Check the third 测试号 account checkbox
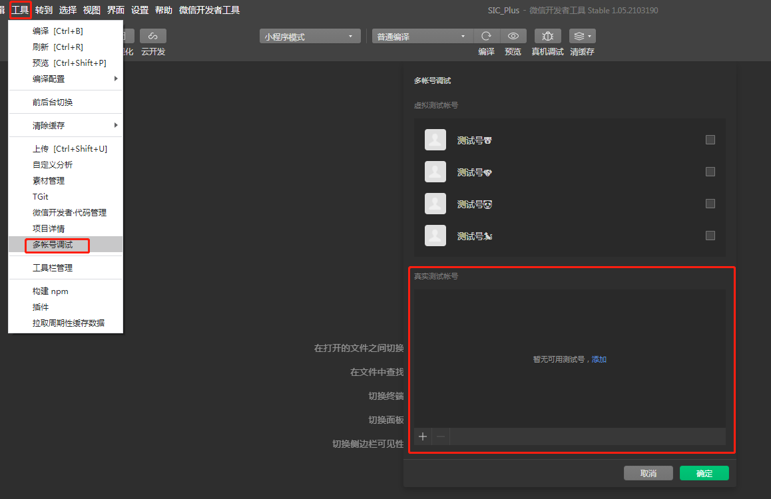The image size is (771, 499). point(710,204)
